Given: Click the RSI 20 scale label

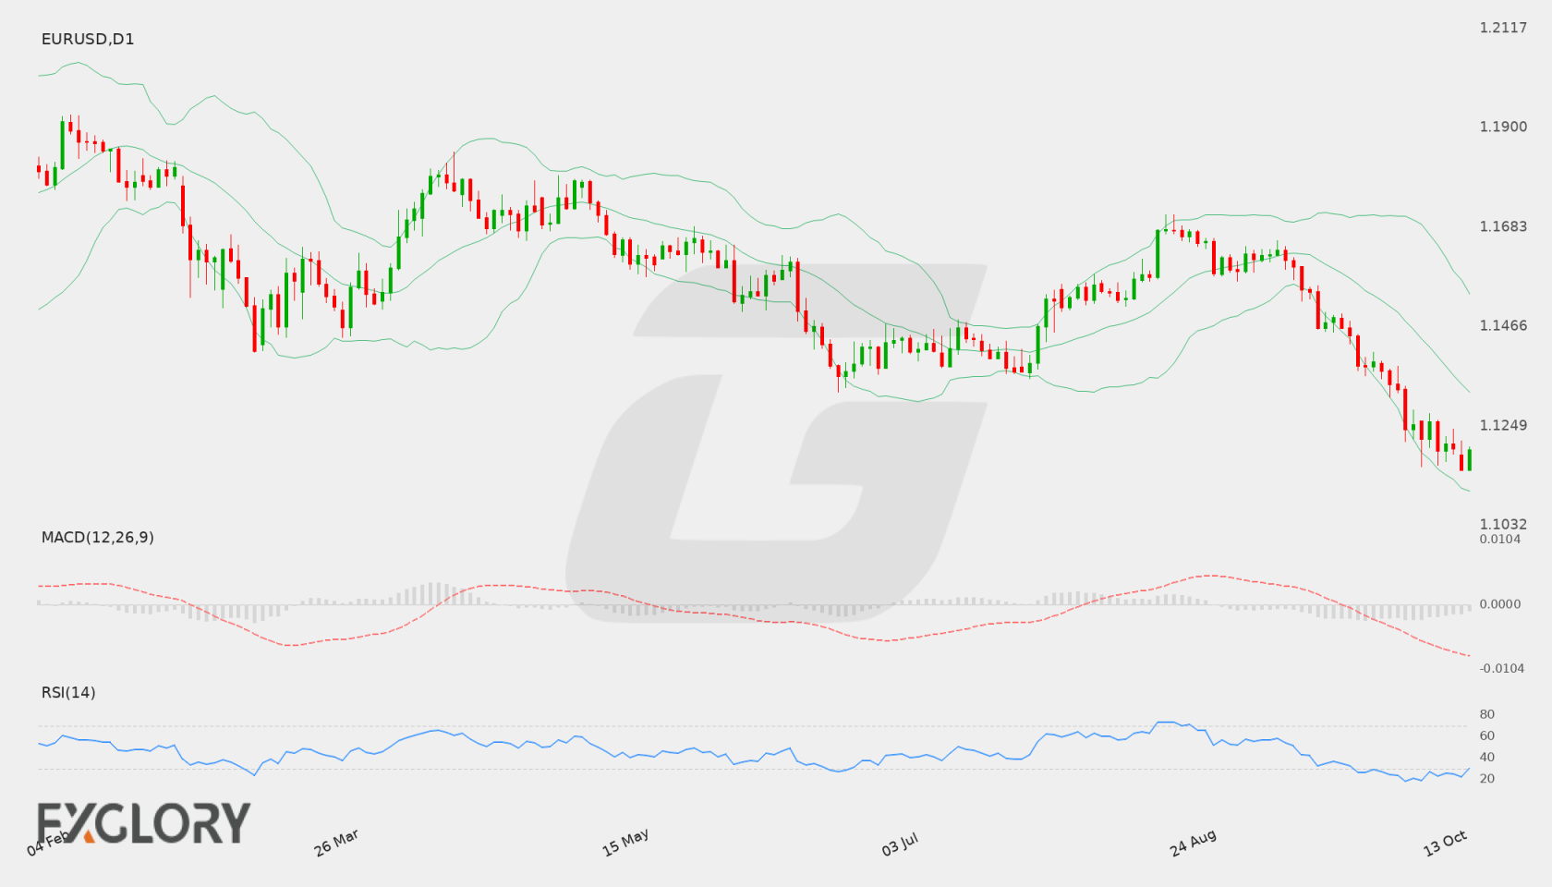Looking at the screenshot, I should [x=1487, y=778].
